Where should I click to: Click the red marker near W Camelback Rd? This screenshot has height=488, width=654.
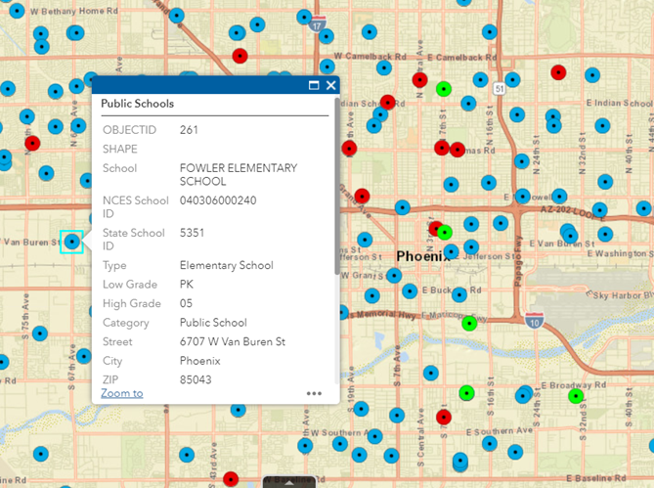click(240, 57)
